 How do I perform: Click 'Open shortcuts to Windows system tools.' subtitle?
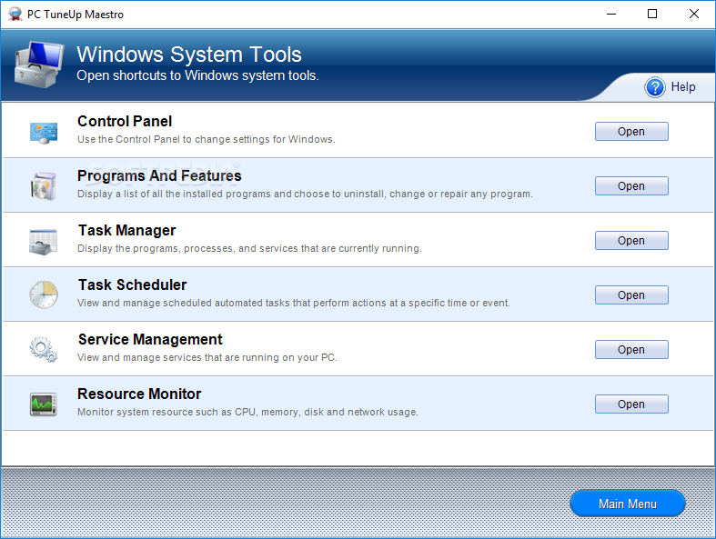pos(197,75)
